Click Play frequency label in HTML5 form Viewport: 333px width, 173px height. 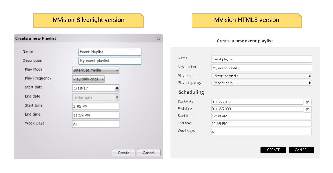click(189, 83)
